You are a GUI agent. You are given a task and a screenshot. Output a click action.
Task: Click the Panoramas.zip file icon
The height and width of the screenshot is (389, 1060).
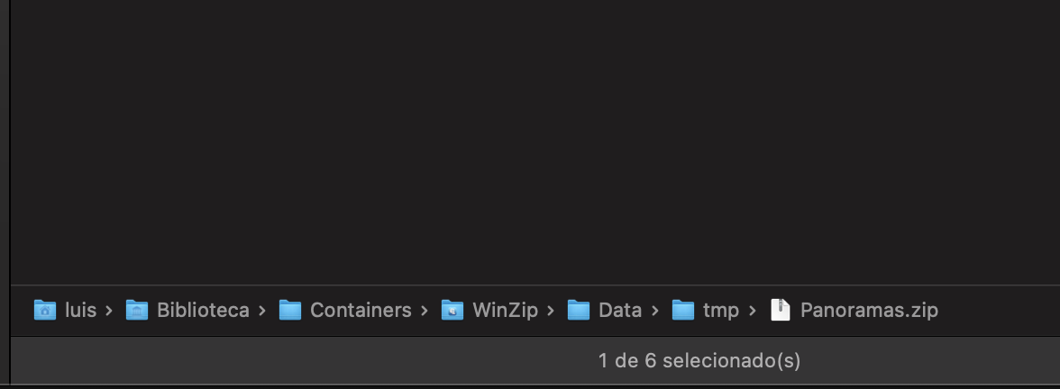click(x=780, y=311)
